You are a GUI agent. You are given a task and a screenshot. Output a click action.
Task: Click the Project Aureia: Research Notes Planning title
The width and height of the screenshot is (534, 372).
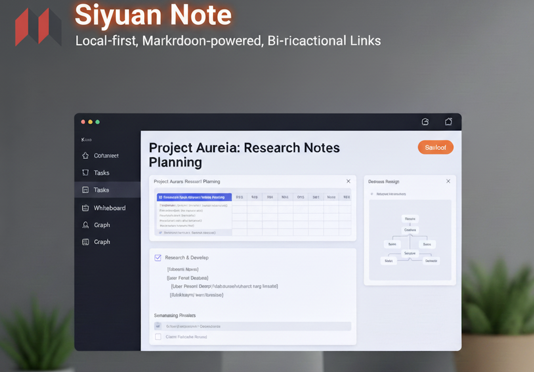coord(244,155)
